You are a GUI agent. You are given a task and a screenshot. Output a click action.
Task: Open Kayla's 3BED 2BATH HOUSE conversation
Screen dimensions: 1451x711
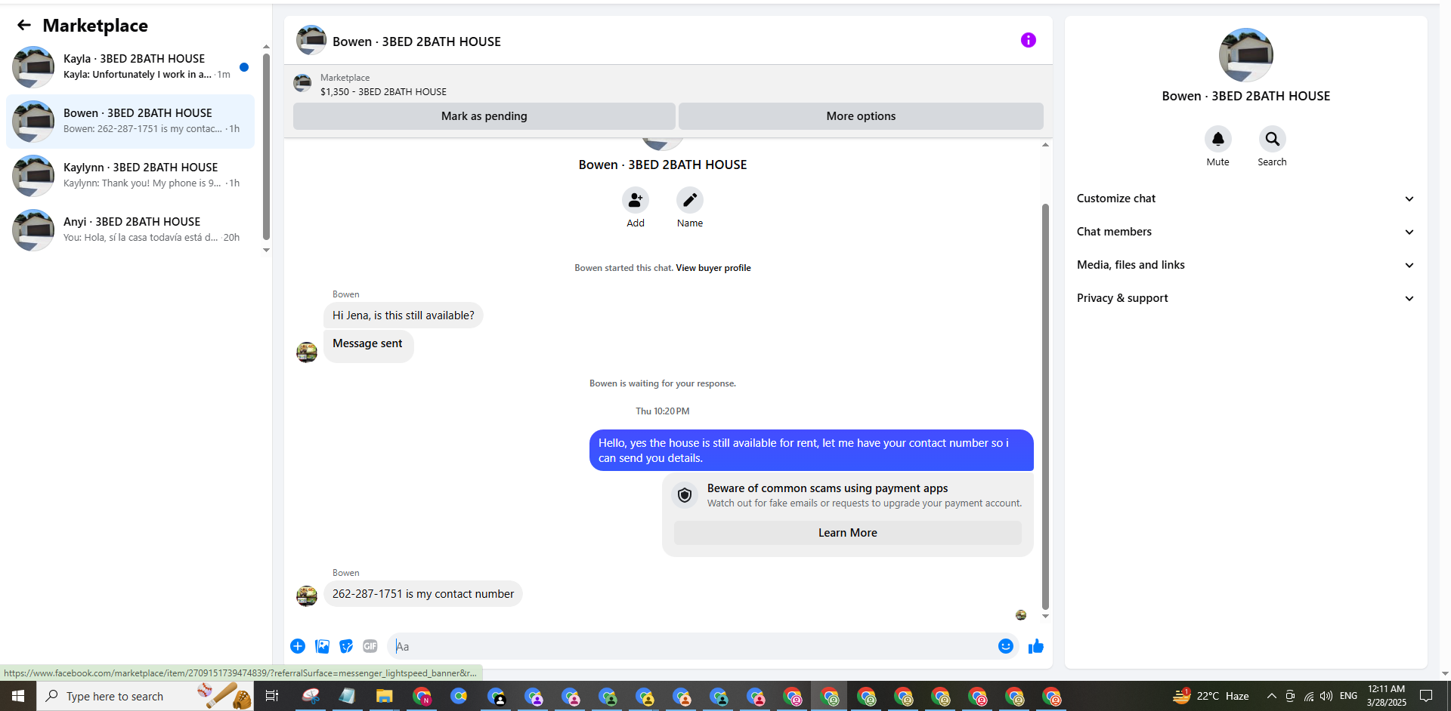130,66
